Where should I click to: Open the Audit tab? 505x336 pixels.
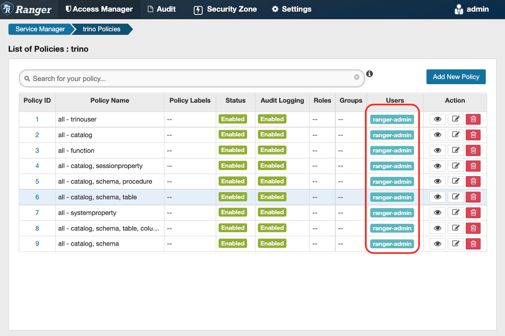pos(161,9)
